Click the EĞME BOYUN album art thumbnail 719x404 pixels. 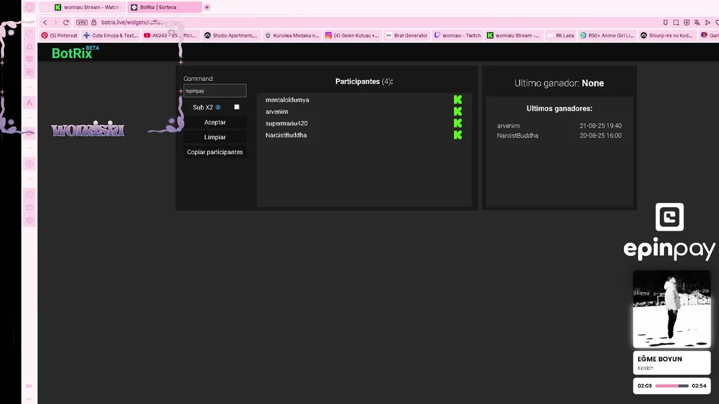[672, 309]
